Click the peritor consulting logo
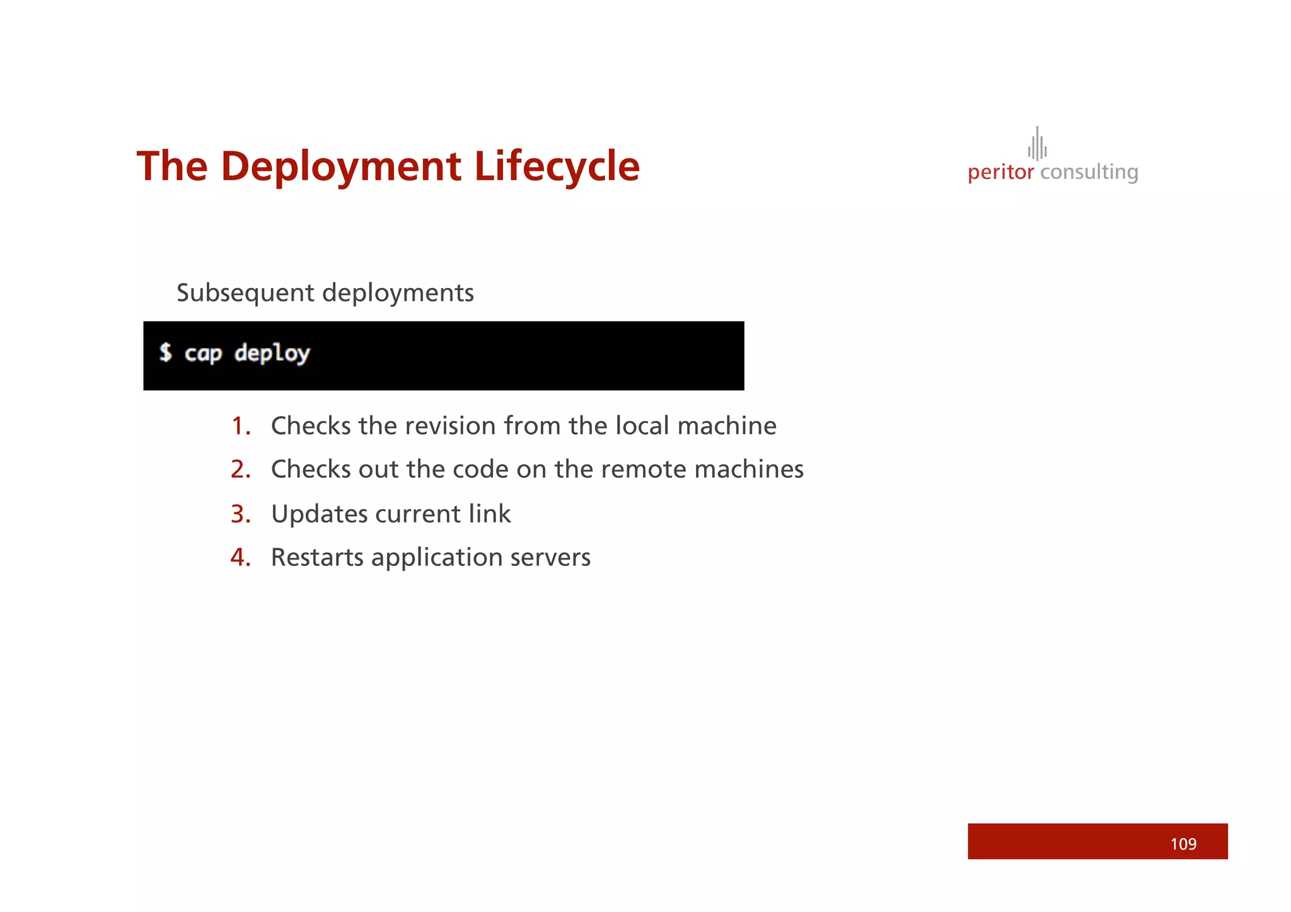 (1053, 155)
